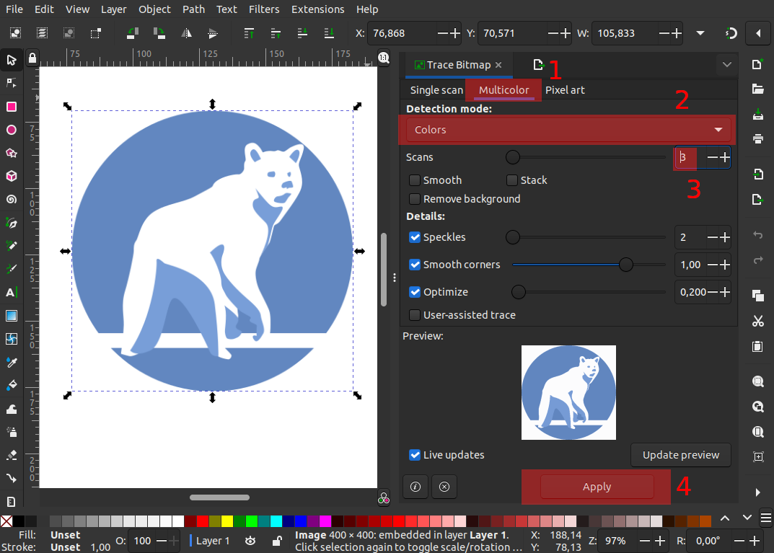Toggle the Stack checkbox
774x553 pixels.
coord(512,180)
